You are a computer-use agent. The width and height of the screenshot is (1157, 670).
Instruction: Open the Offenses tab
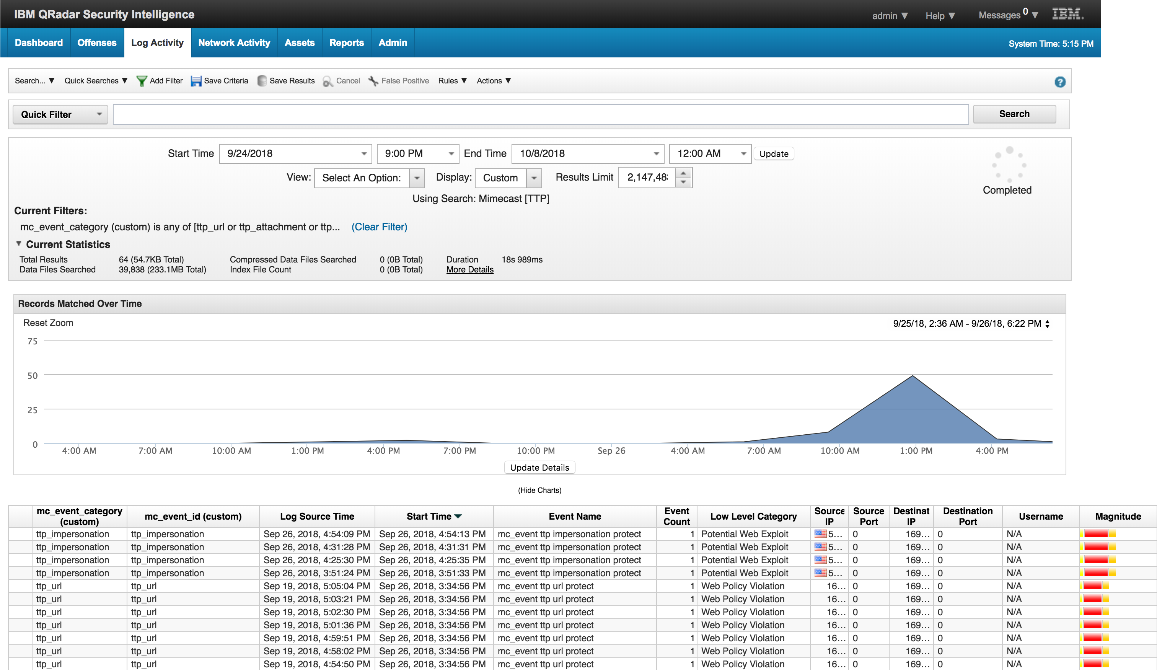96,43
